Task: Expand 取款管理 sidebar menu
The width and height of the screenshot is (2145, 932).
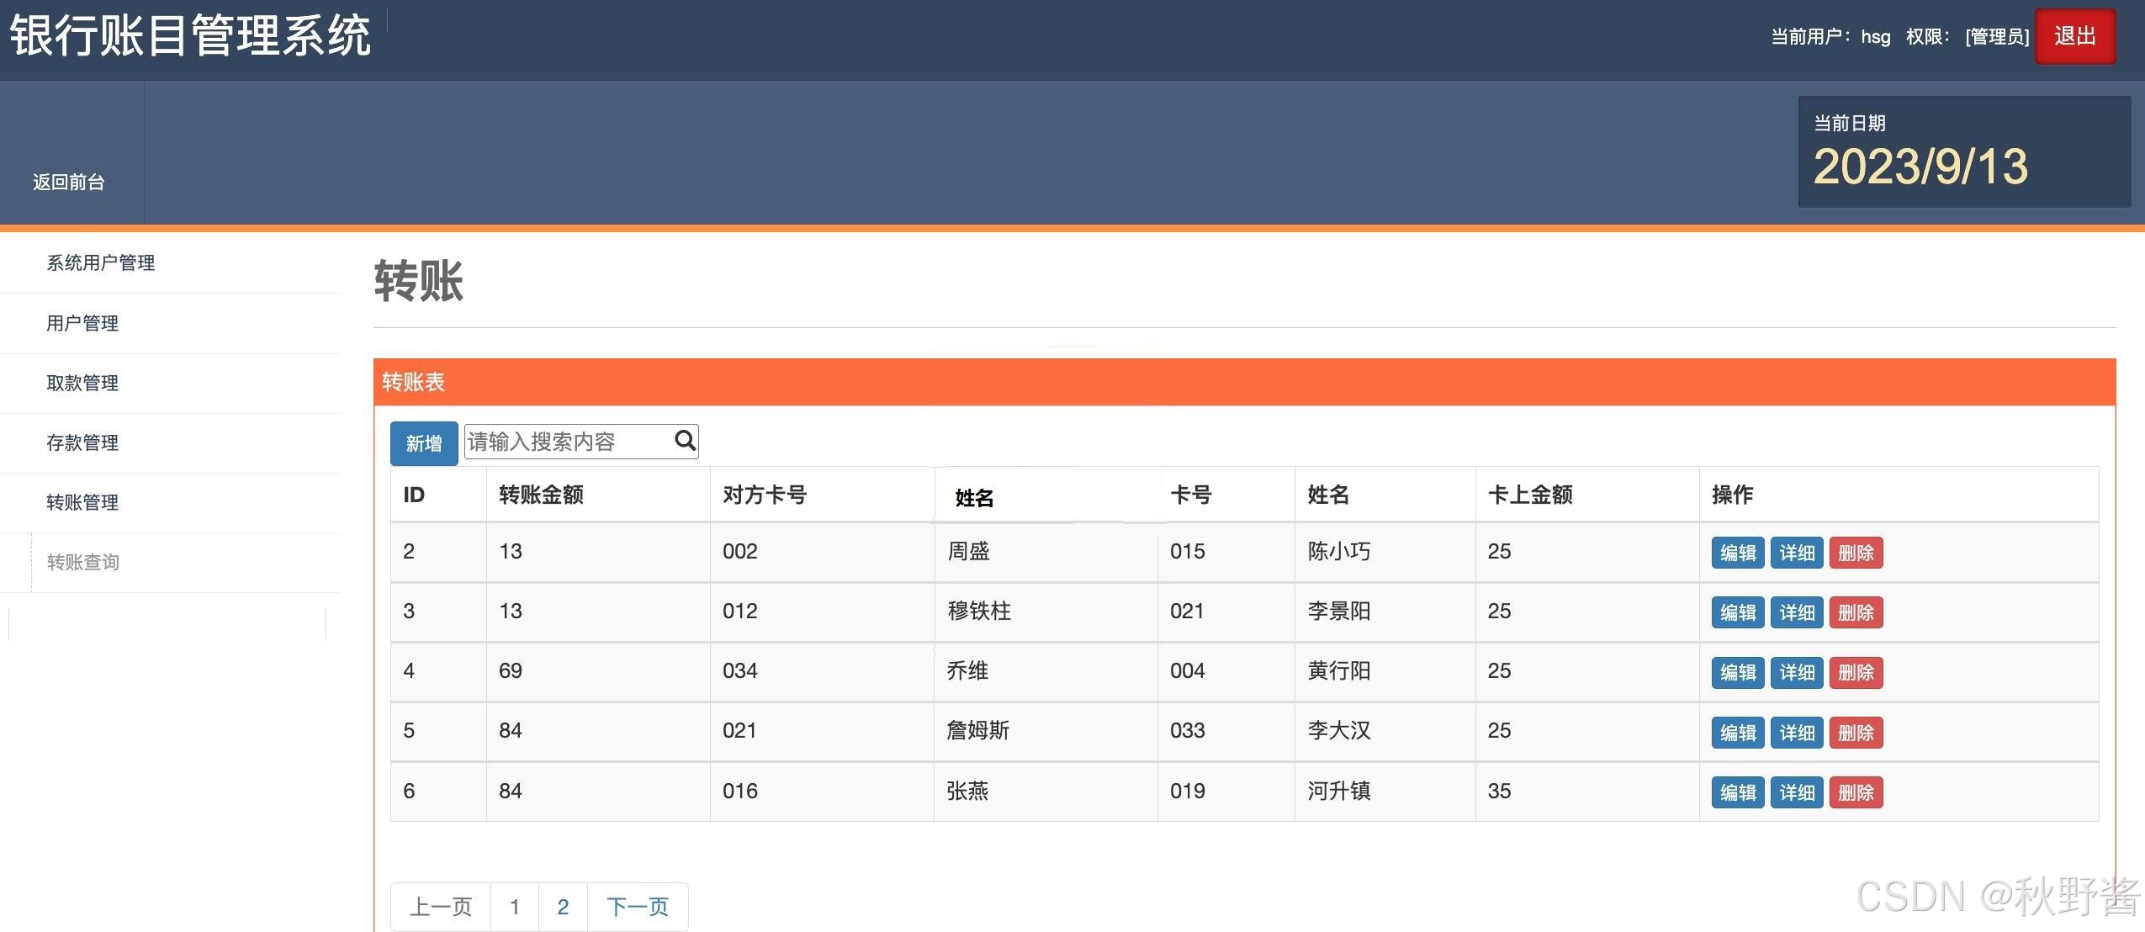Action: pyautogui.click(x=82, y=384)
